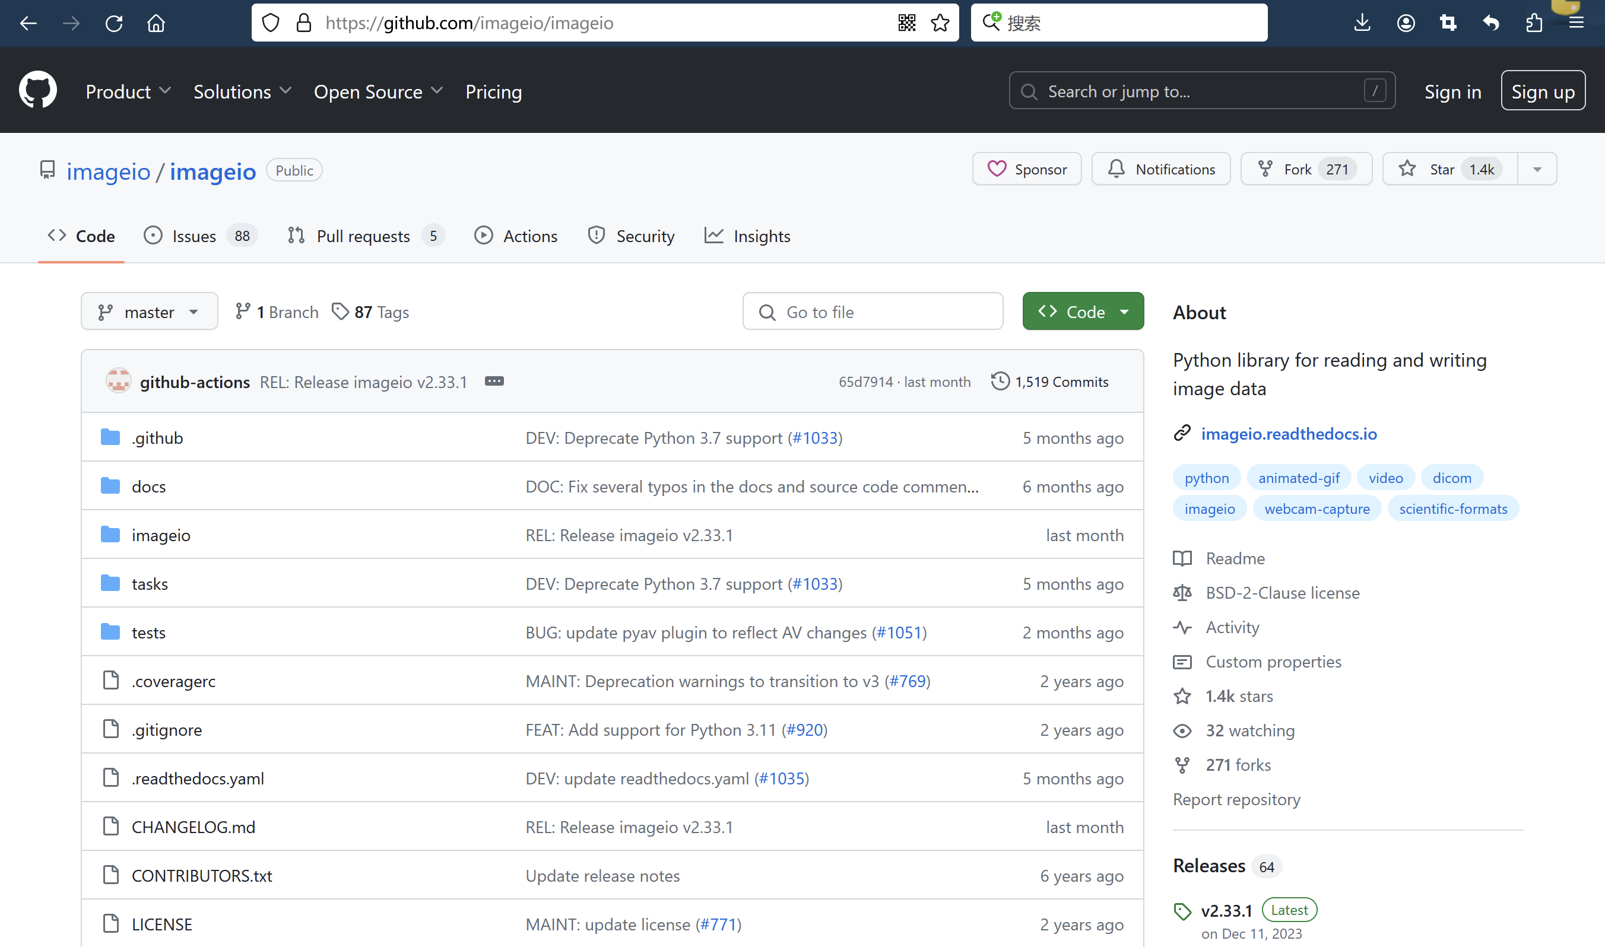Screen dimensions: 1605x947
Task: Click the Go to file search field
Action: click(x=873, y=312)
